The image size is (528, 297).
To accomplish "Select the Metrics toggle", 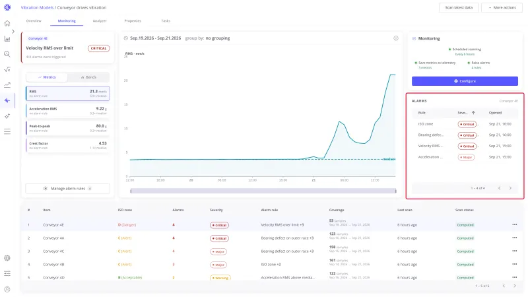I will point(47,77).
